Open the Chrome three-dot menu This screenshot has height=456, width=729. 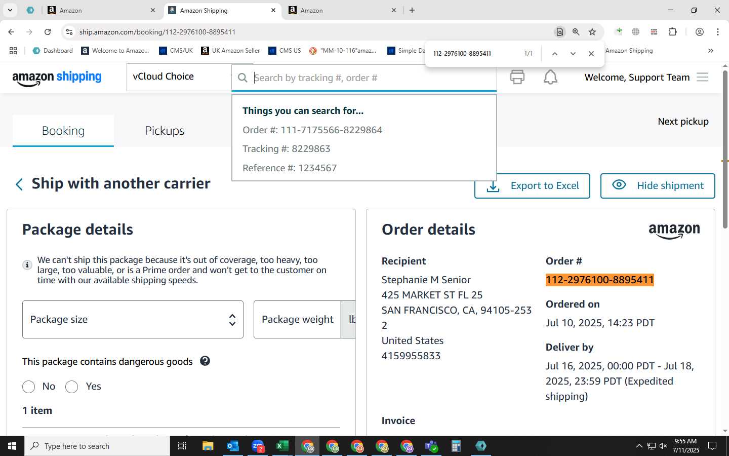(x=717, y=32)
